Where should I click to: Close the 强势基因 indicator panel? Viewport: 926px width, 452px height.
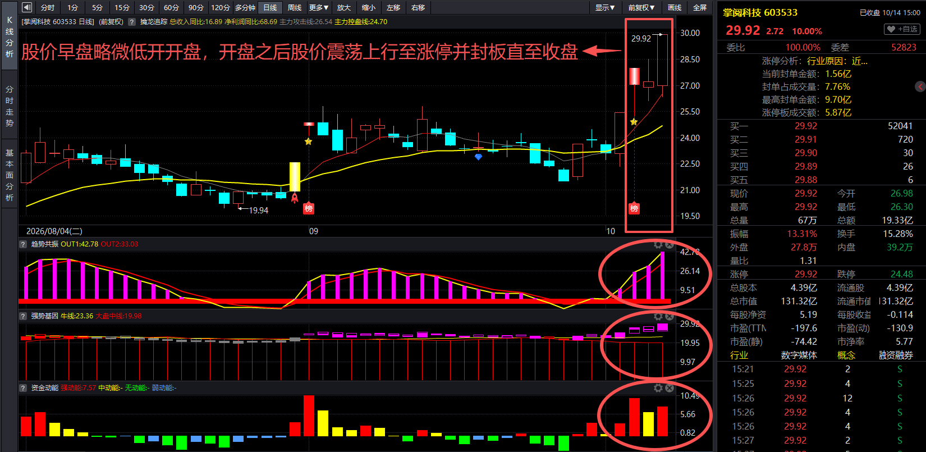pos(669,317)
